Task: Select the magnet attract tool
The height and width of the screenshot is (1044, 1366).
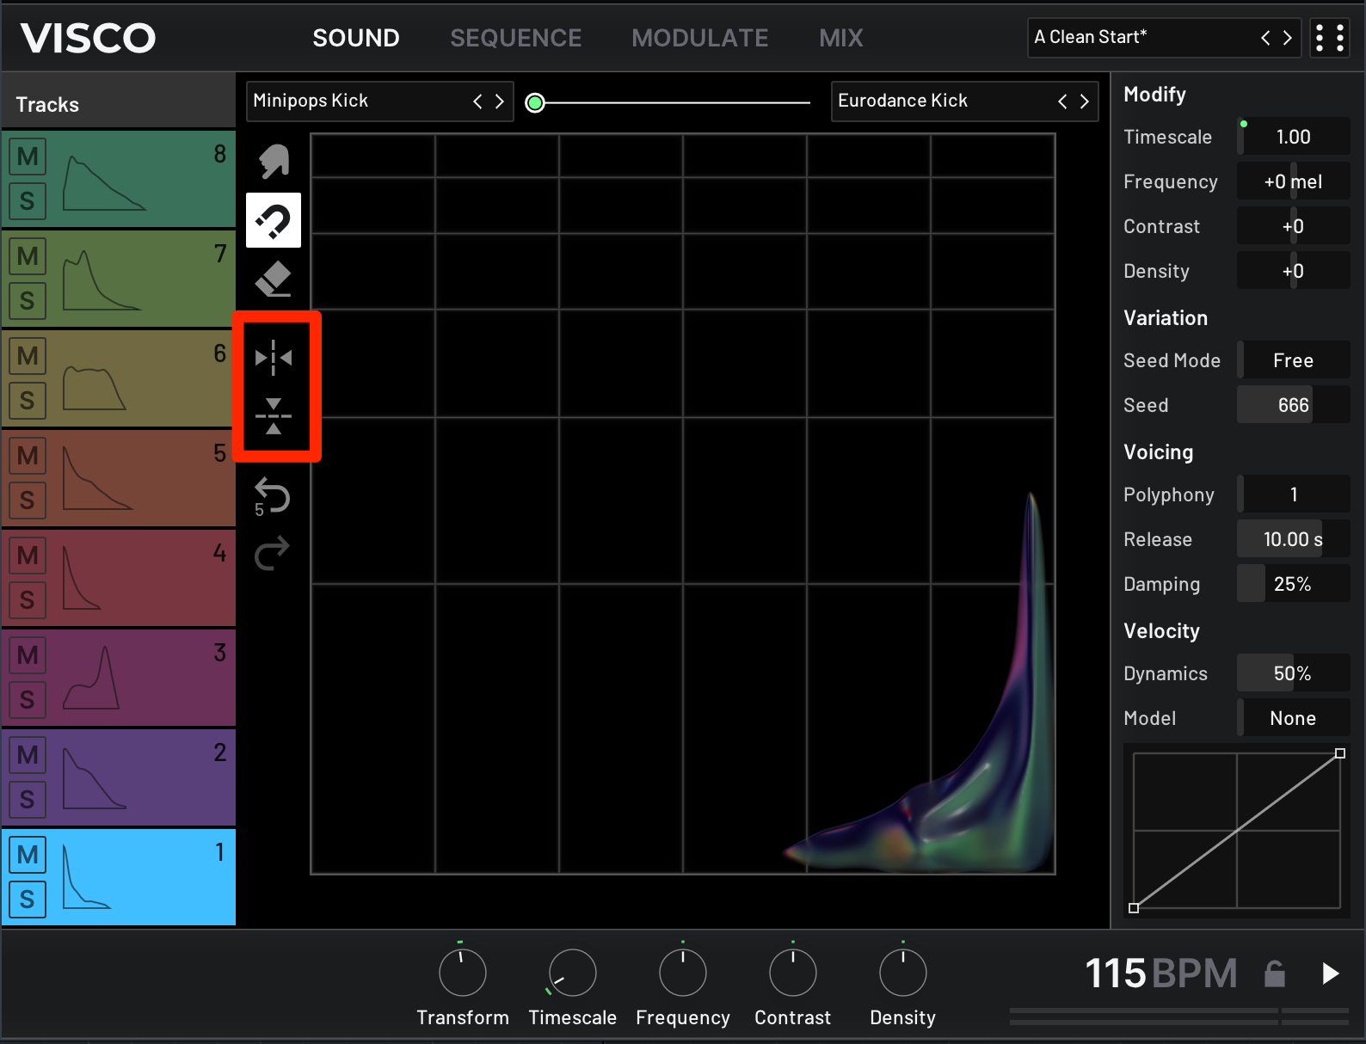Action: pos(274,220)
